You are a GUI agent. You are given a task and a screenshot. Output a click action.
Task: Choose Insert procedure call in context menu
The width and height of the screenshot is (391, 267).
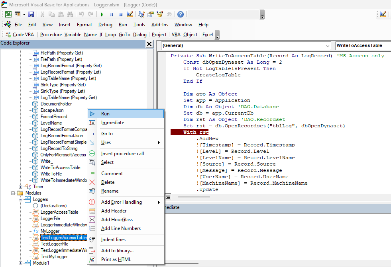[x=126, y=154]
